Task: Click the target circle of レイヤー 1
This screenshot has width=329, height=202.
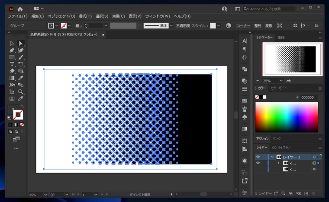Action: click(x=314, y=157)
